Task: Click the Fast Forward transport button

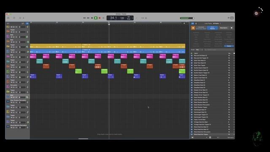Action: click(x=88, y=18)
